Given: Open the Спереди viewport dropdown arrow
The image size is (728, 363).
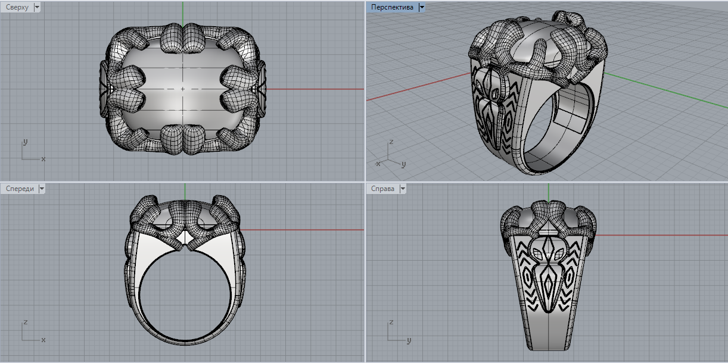Looking at the screenshot, I should [42, 189].
